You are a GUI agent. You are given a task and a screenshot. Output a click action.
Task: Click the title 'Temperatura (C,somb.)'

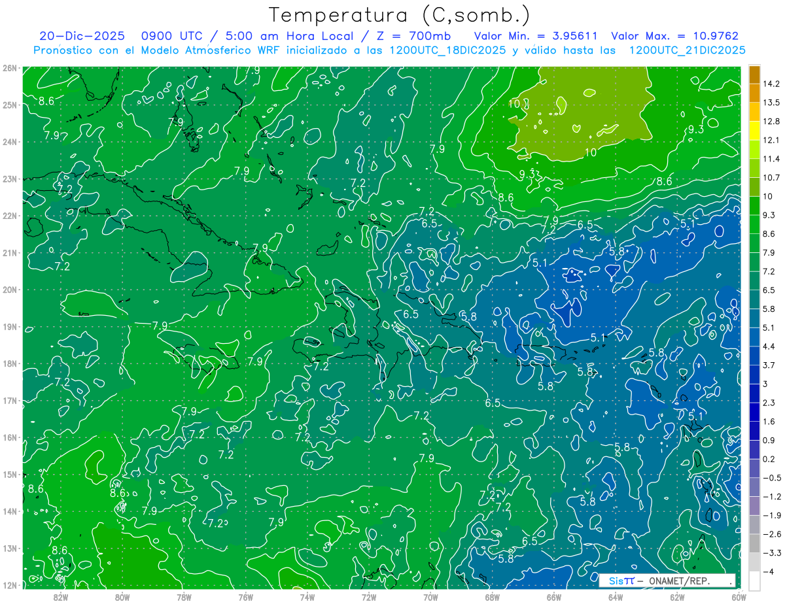400,15
